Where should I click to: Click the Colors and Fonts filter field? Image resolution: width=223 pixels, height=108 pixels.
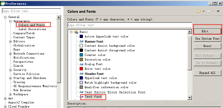point(130,25)
